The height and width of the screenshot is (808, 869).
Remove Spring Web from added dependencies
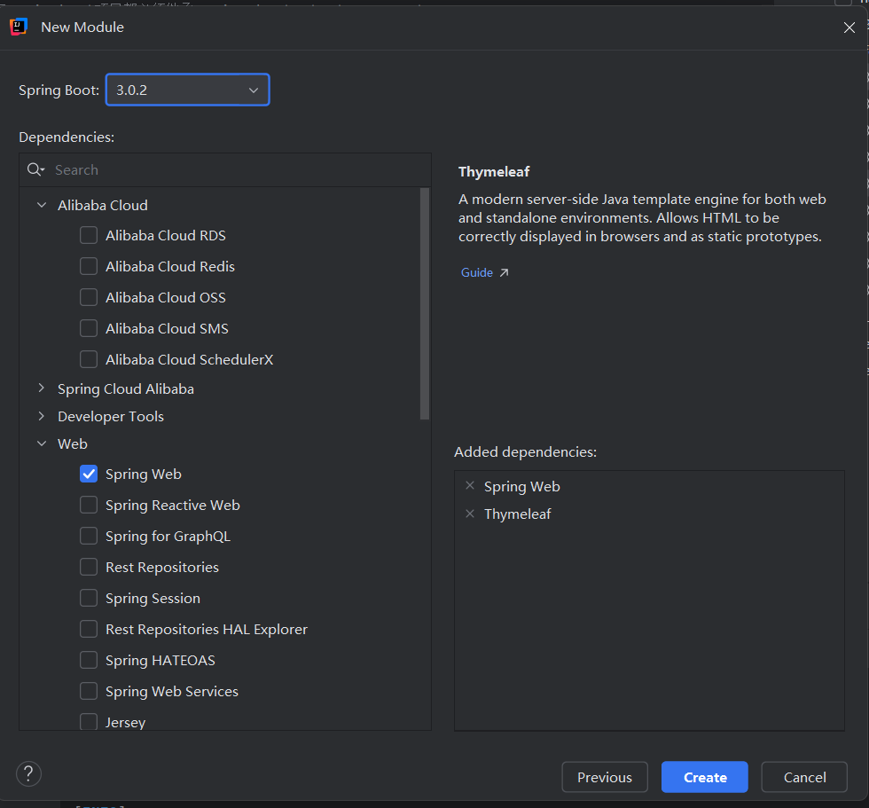pos(470,485)
